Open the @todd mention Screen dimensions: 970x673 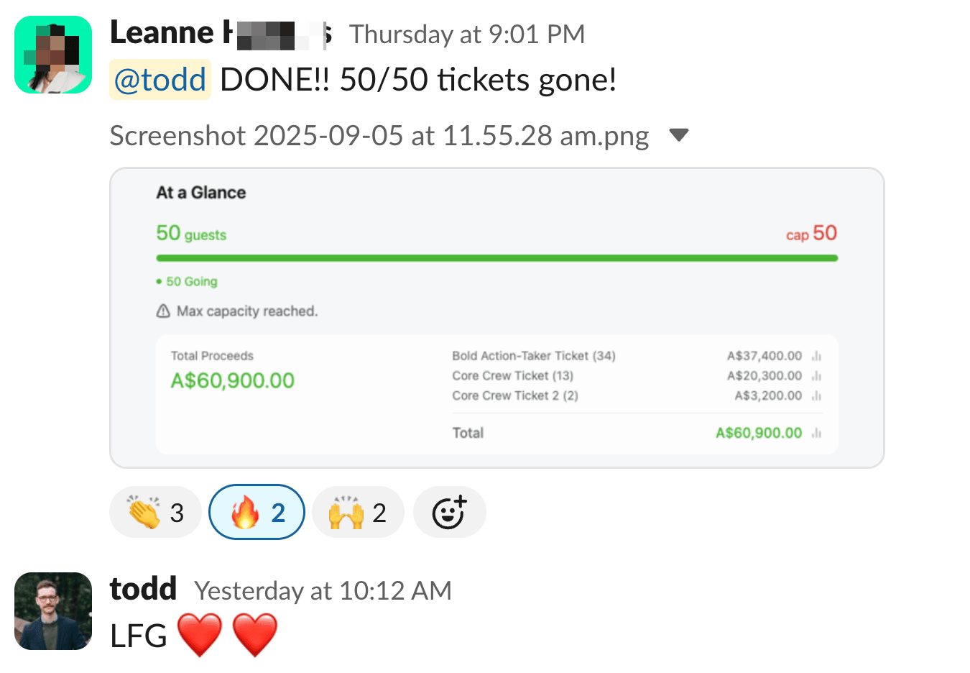tap(160, 80)
